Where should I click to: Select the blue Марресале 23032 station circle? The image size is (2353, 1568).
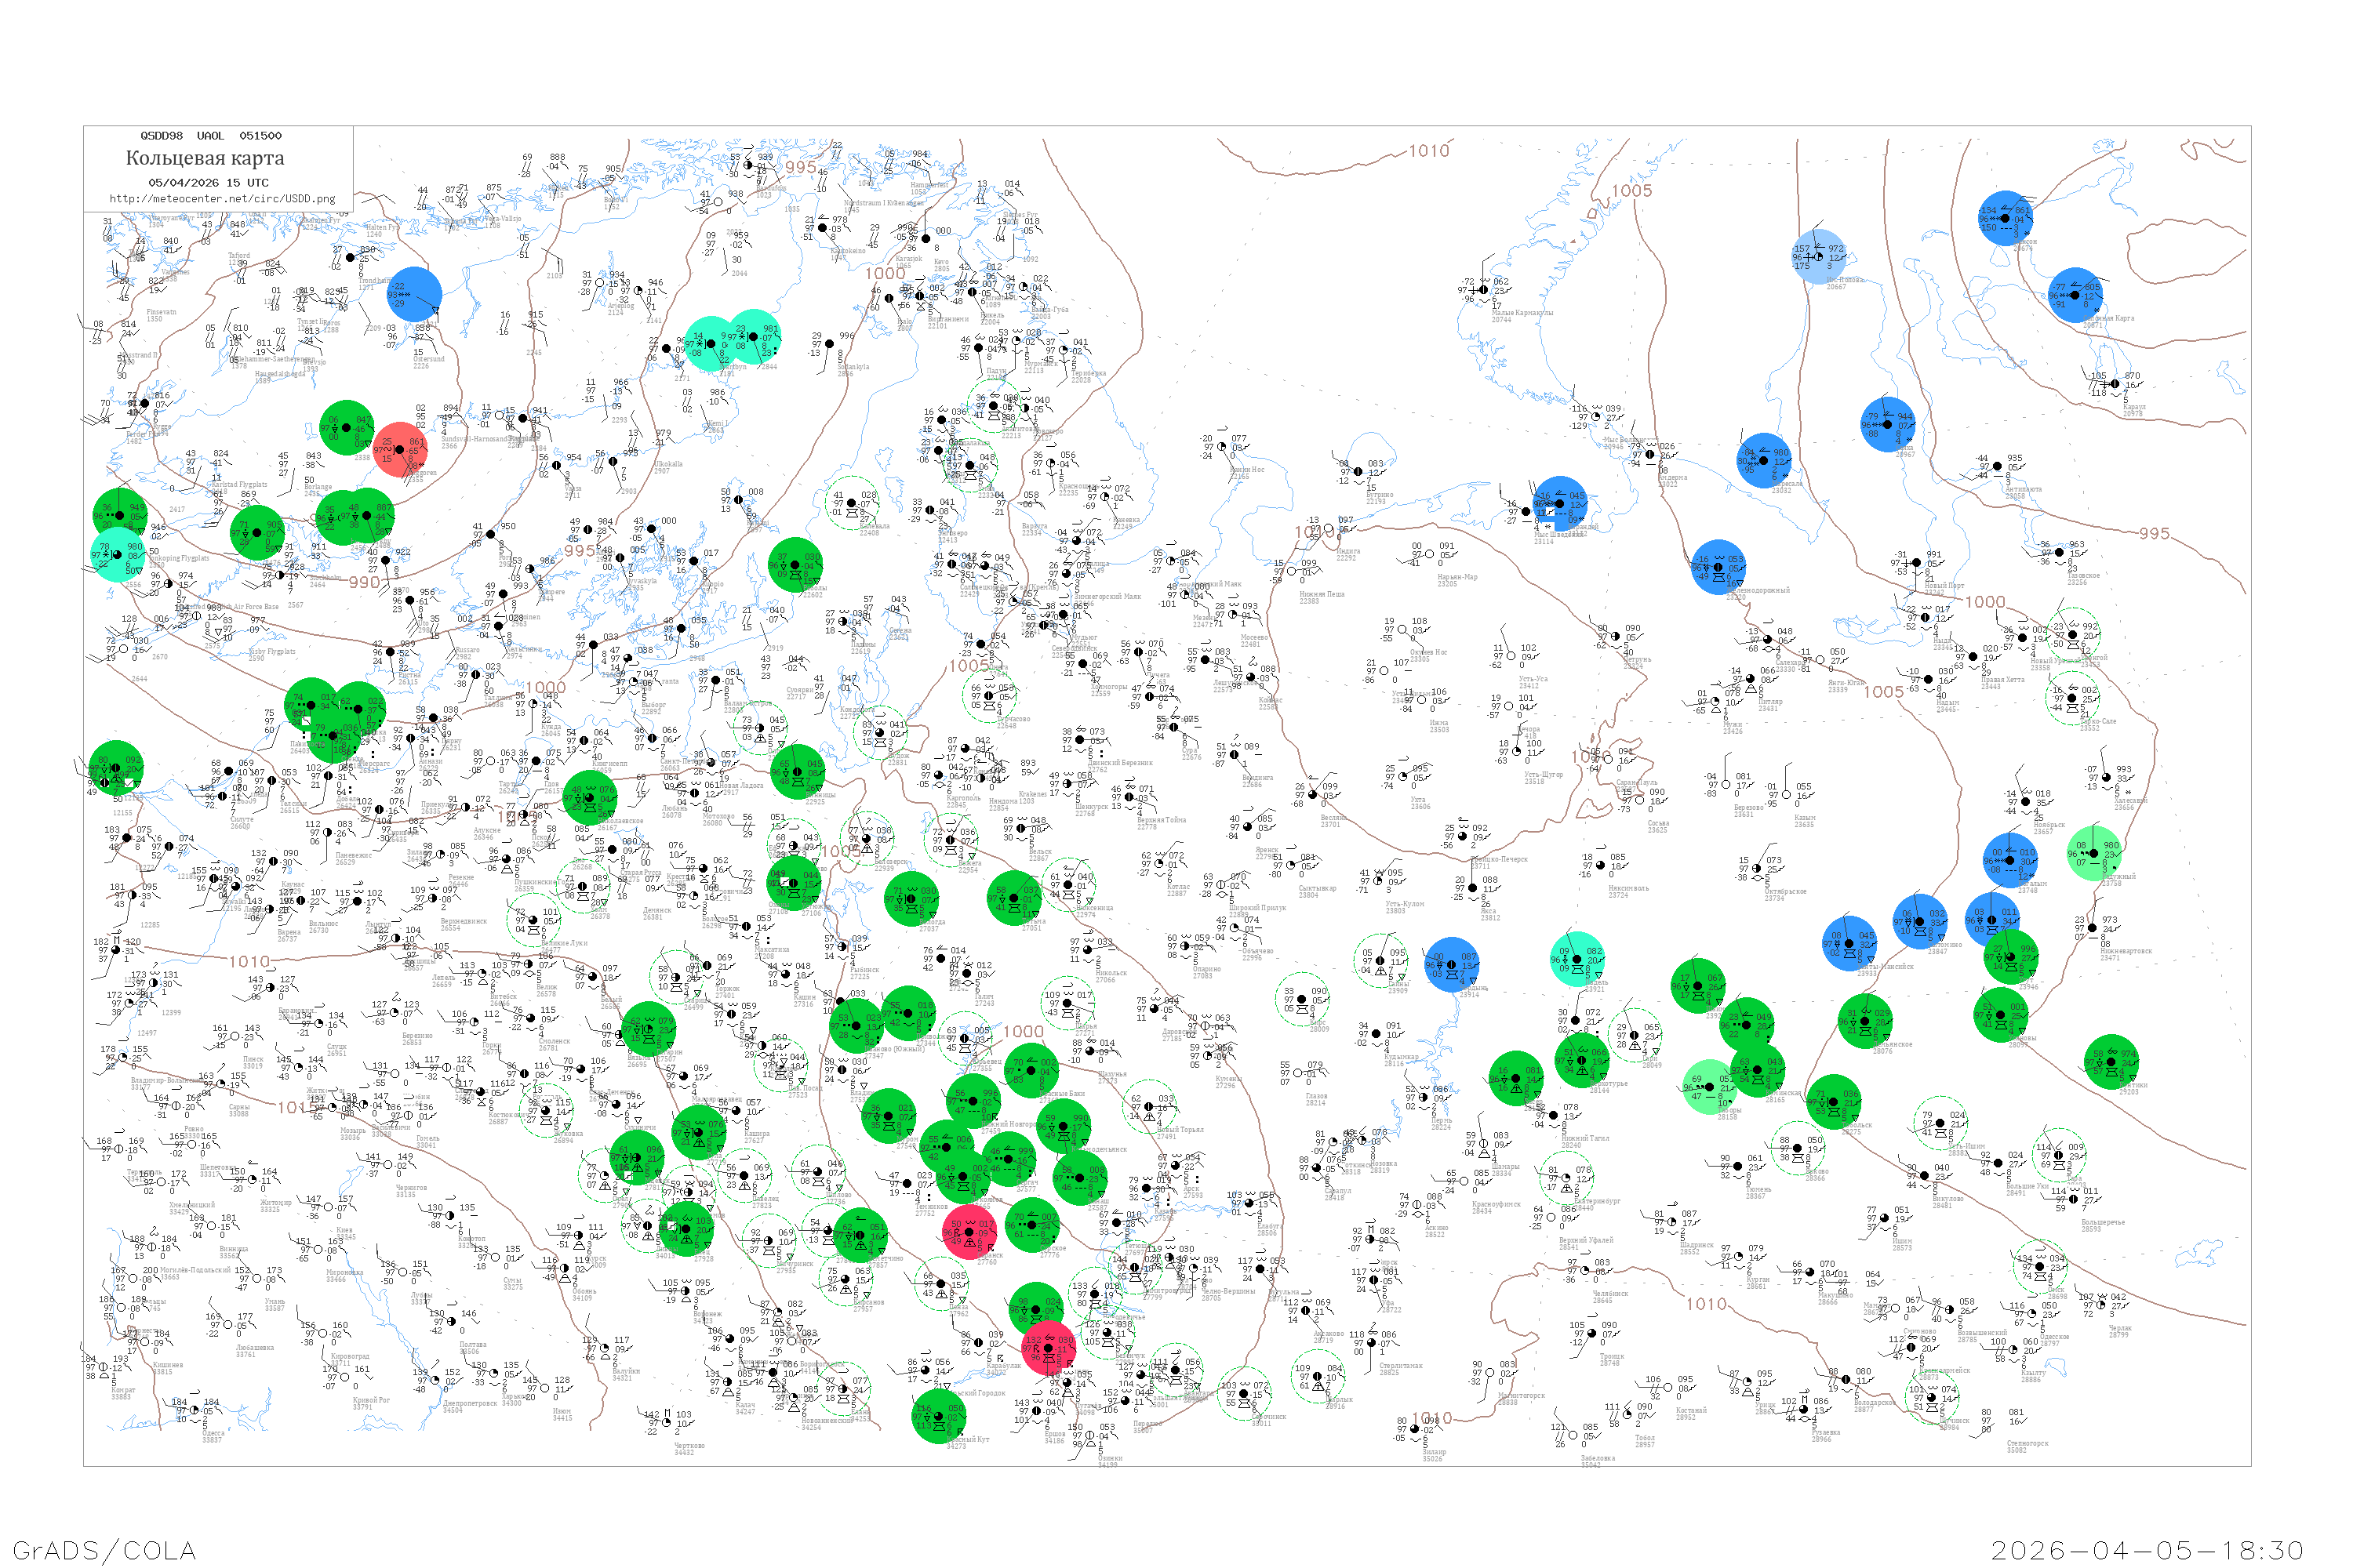pyautogui.click(x=1765, y=460)
